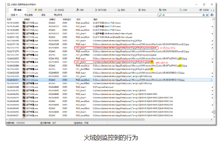Open the 启动项 tab
Image resolution: width=224 pixels, height=148 pixels.
click(59, 10)
